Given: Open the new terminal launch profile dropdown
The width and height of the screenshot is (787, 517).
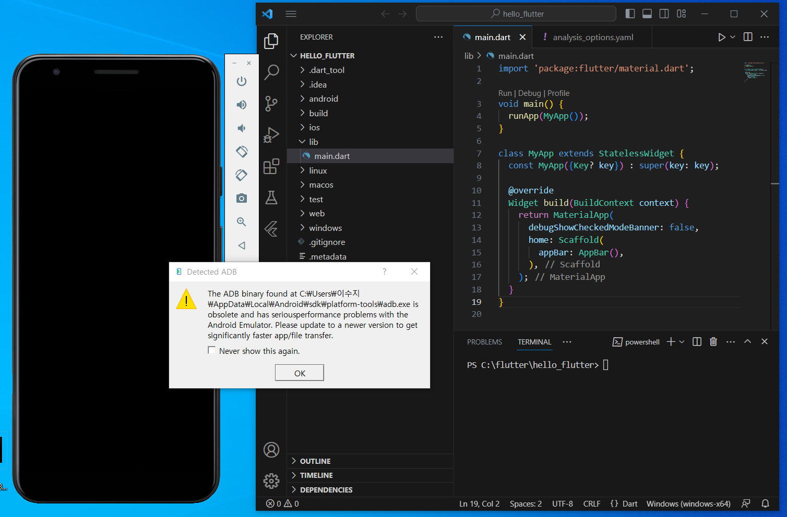Looking at the screenshot, I should point(682,342).
